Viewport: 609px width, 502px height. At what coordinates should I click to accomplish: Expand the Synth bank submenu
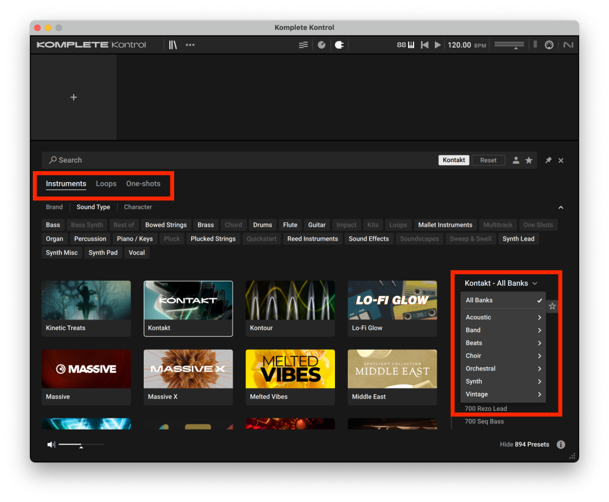[504, 381]
